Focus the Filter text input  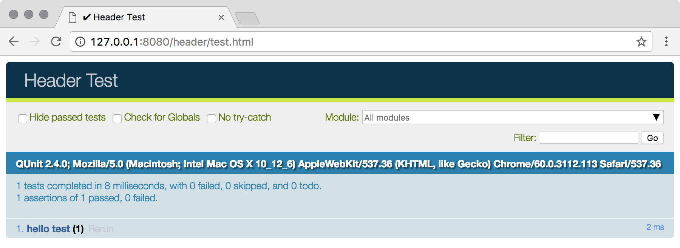point(589,138)
